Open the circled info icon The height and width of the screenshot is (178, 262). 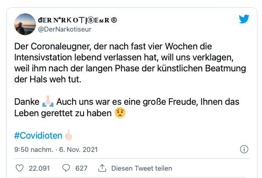(244, 149)
